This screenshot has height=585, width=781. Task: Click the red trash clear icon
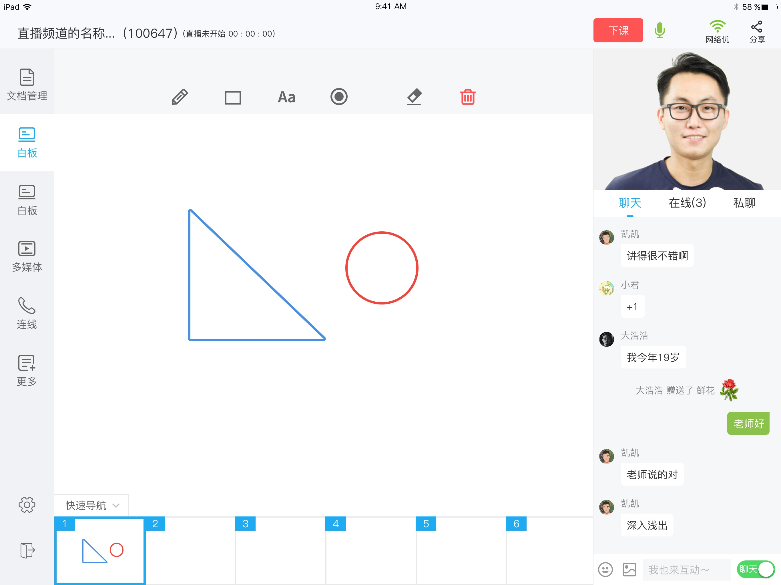point(468,97)
